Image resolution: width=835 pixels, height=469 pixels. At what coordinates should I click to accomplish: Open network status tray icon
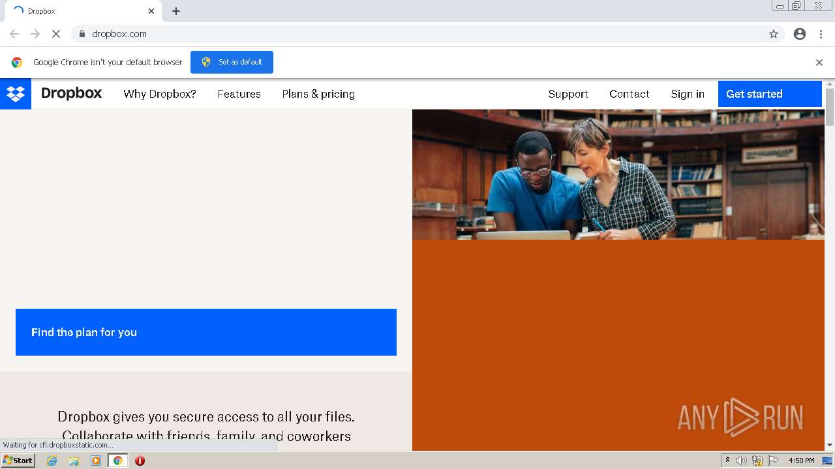pos(757,461)
